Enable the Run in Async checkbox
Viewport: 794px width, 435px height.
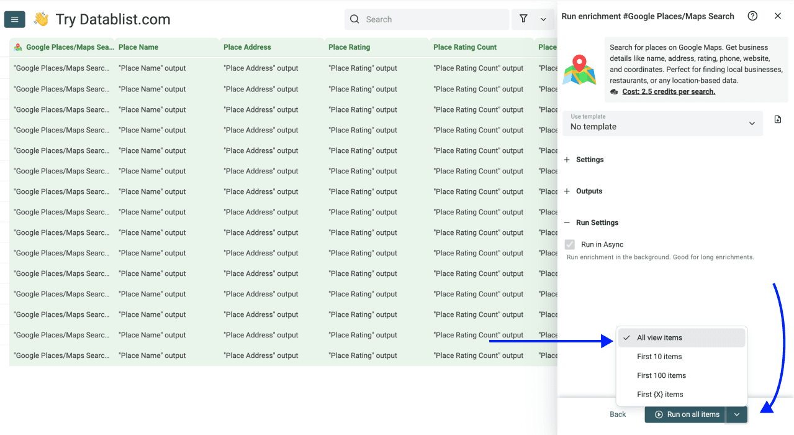point(570,244)
